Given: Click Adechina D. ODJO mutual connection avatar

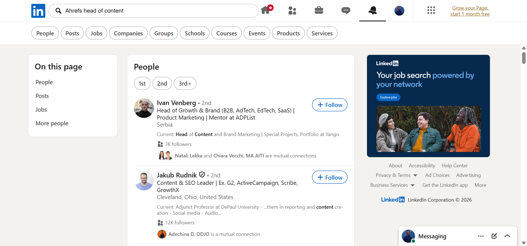Looking at the screenshot, I should 162,234.
